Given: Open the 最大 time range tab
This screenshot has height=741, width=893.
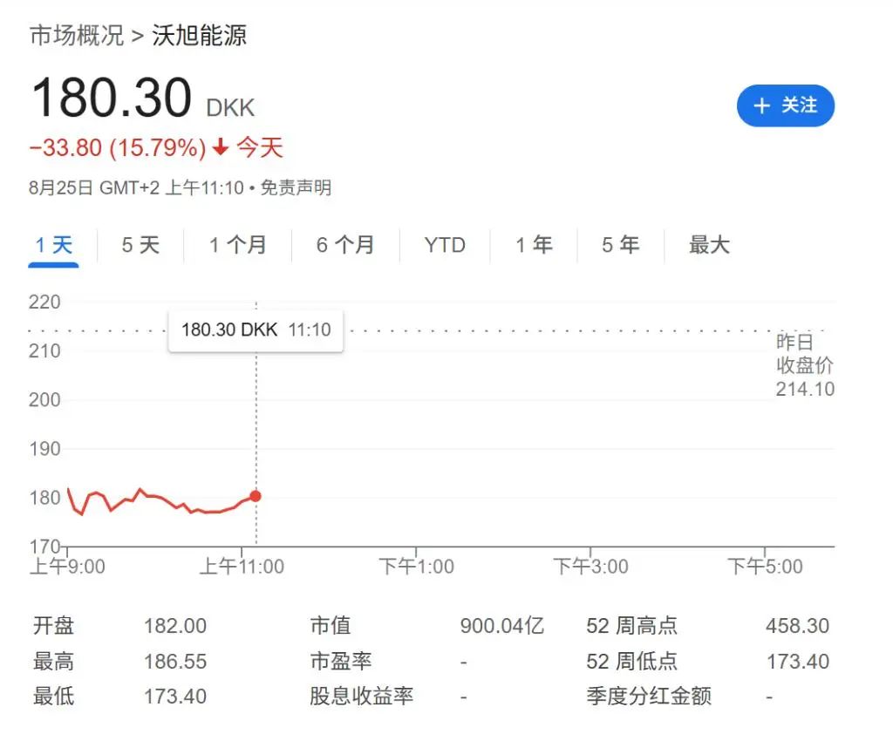Looking at the screenshot, I should [x=709, y=245].
